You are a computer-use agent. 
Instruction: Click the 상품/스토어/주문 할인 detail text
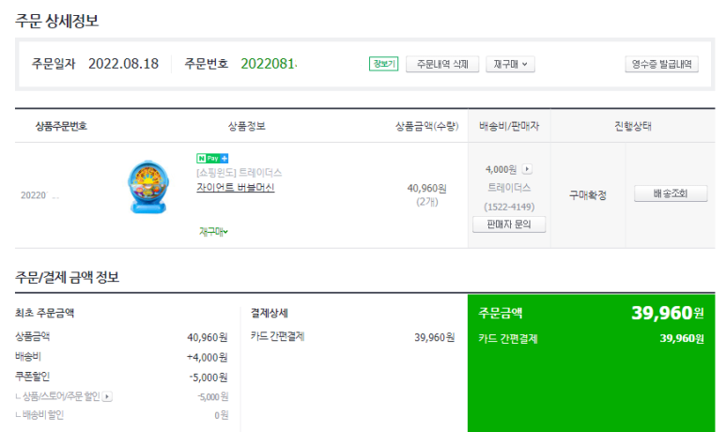tap(62, 396)
